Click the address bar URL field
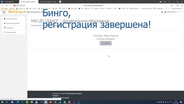Screen dimensions: 184x104 21,5
